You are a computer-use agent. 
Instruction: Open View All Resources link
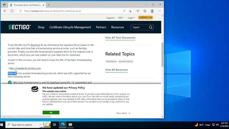coord(116,70)
